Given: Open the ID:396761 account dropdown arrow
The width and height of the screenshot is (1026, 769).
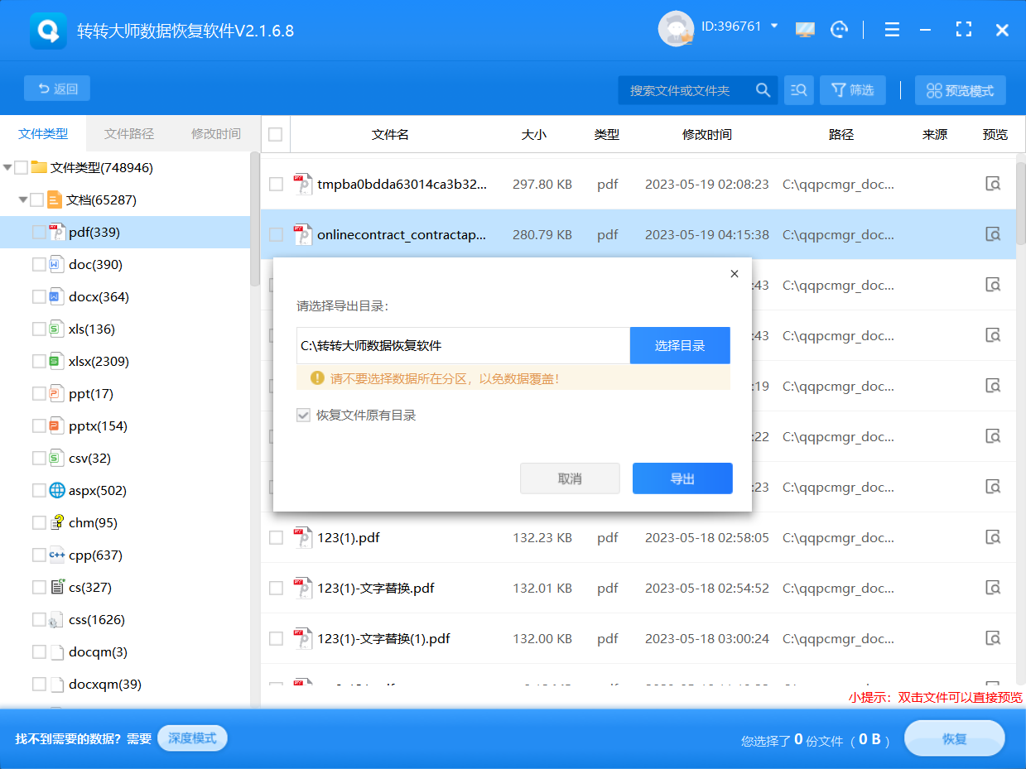Looking at the screenshot, I should pyautogui.click(x=774, y=26).
